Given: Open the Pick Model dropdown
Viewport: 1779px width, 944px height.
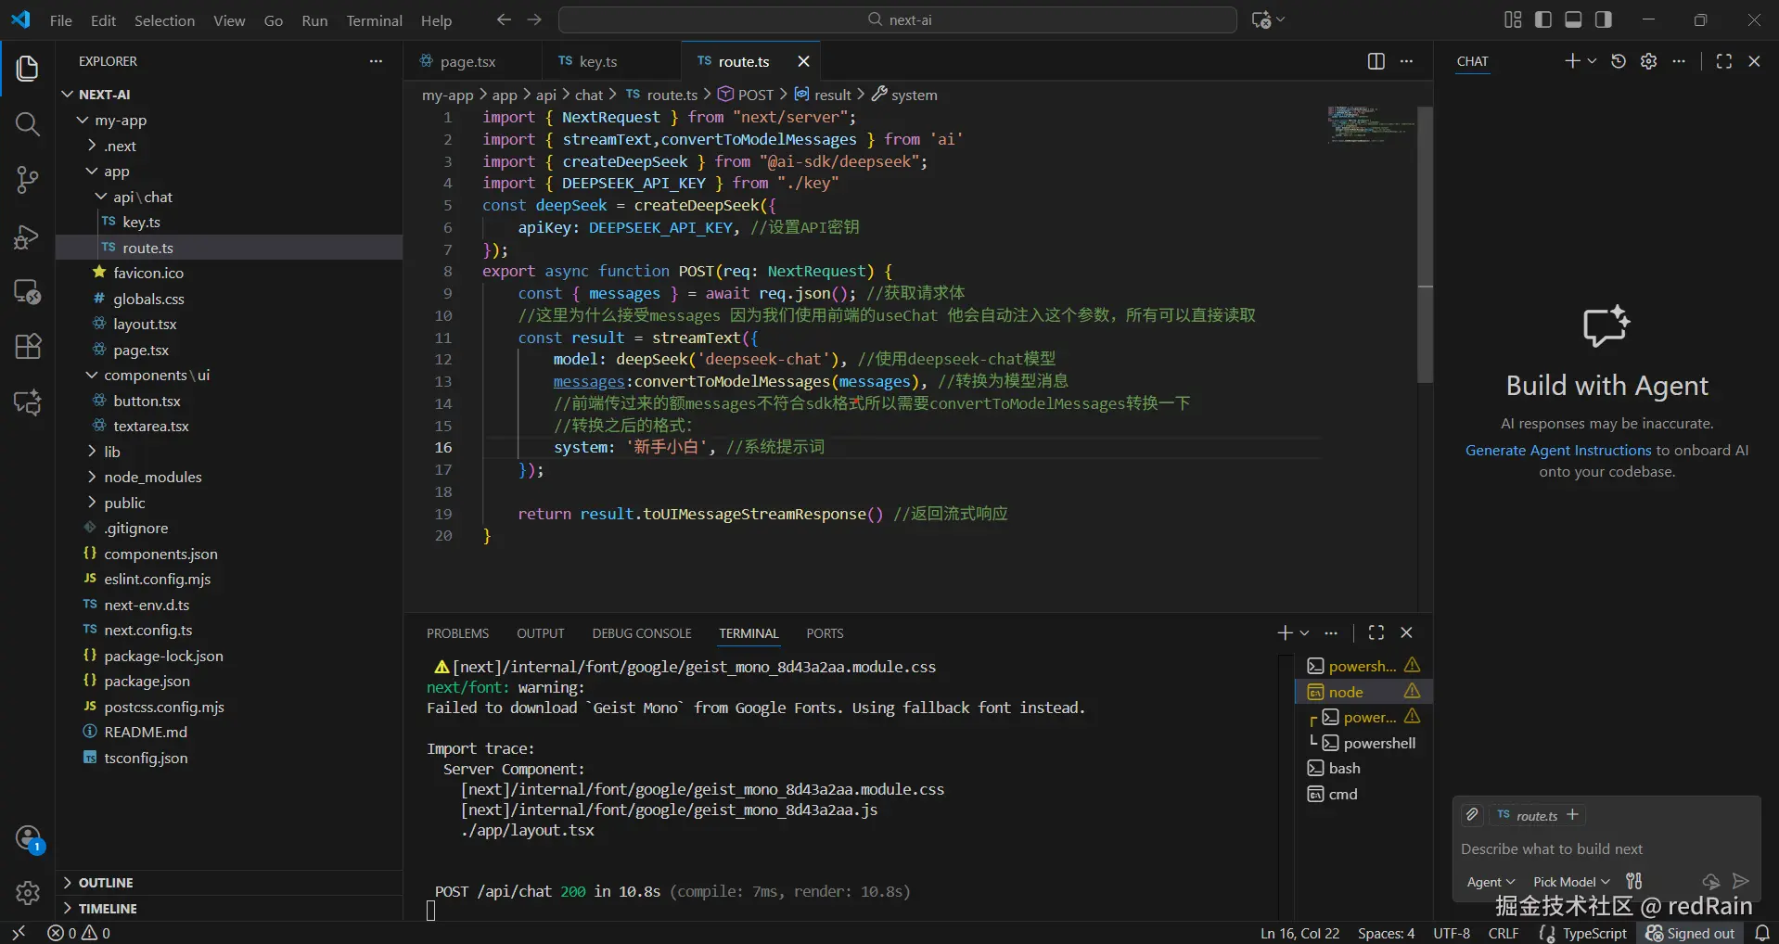Looking at the screenshot, I should 1570,882.
